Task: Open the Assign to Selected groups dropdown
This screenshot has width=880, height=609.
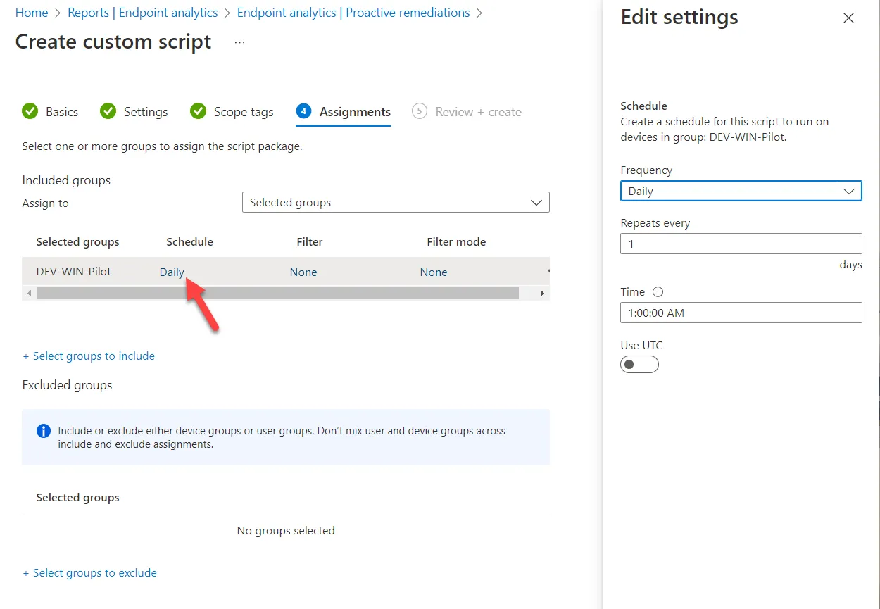Action: [396, 203]
